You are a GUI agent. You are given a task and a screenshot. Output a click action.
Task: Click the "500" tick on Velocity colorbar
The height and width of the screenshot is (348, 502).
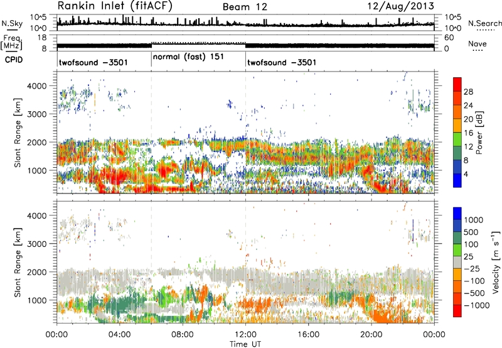click(471, 232)
